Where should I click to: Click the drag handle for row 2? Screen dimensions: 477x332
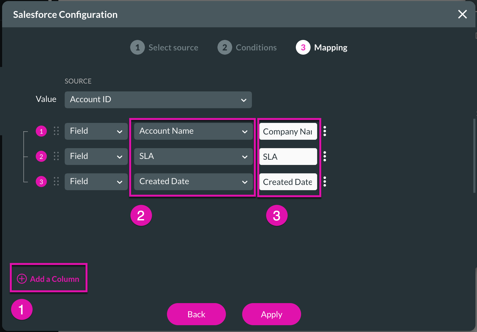pos(56,156)
